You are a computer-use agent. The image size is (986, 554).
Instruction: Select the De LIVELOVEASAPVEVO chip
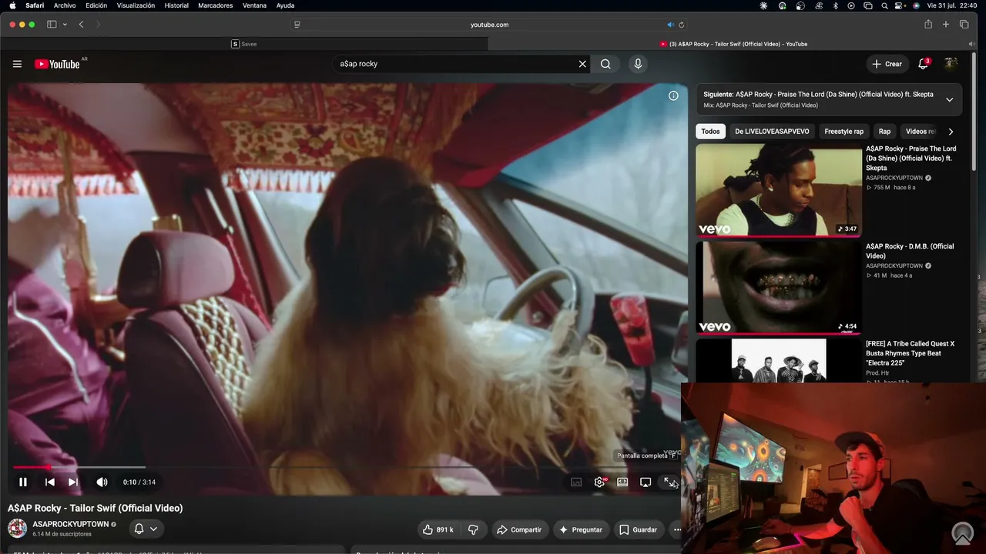772,132
